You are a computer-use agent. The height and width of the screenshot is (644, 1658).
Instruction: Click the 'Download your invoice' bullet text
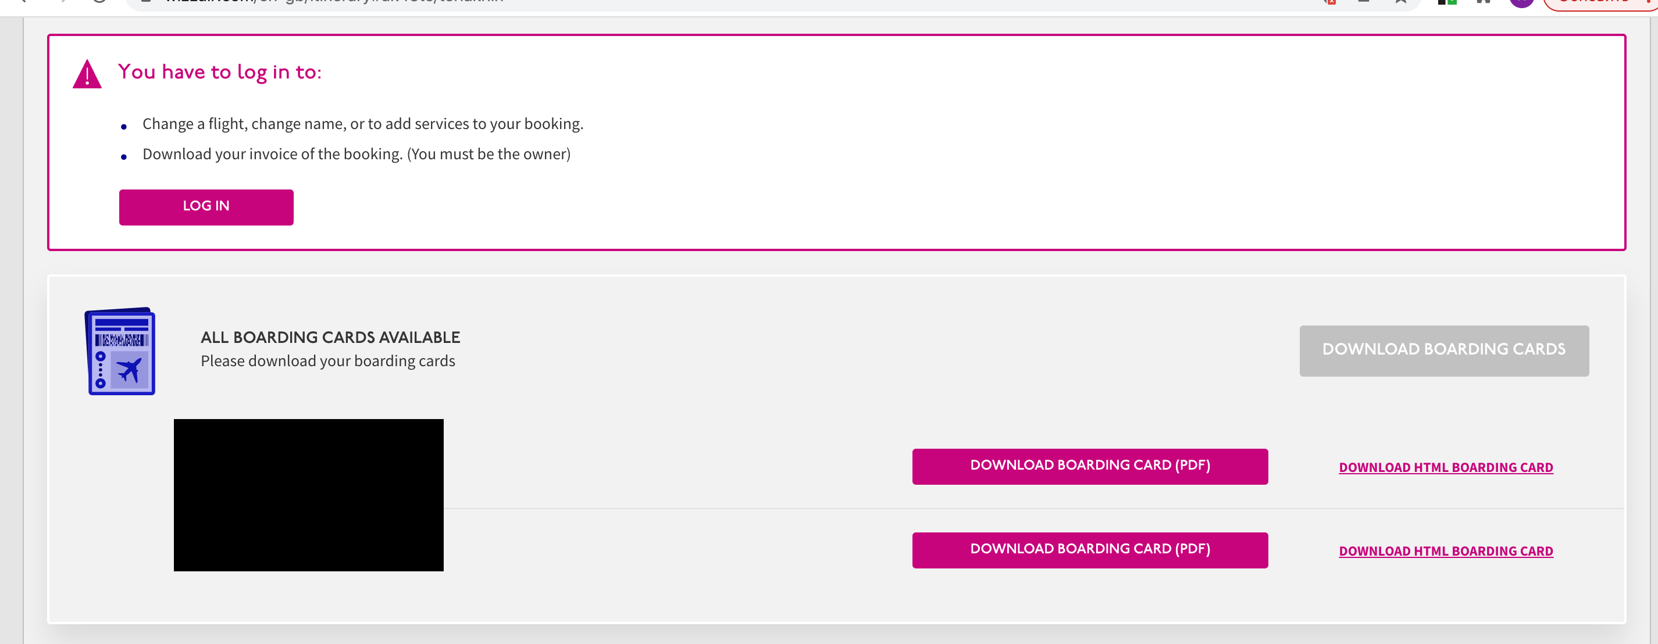point(356,155)
